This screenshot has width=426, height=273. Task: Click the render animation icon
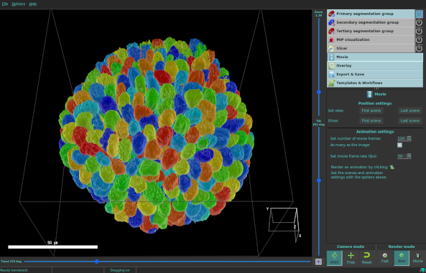pyautogui.click(x=392, y=167)
